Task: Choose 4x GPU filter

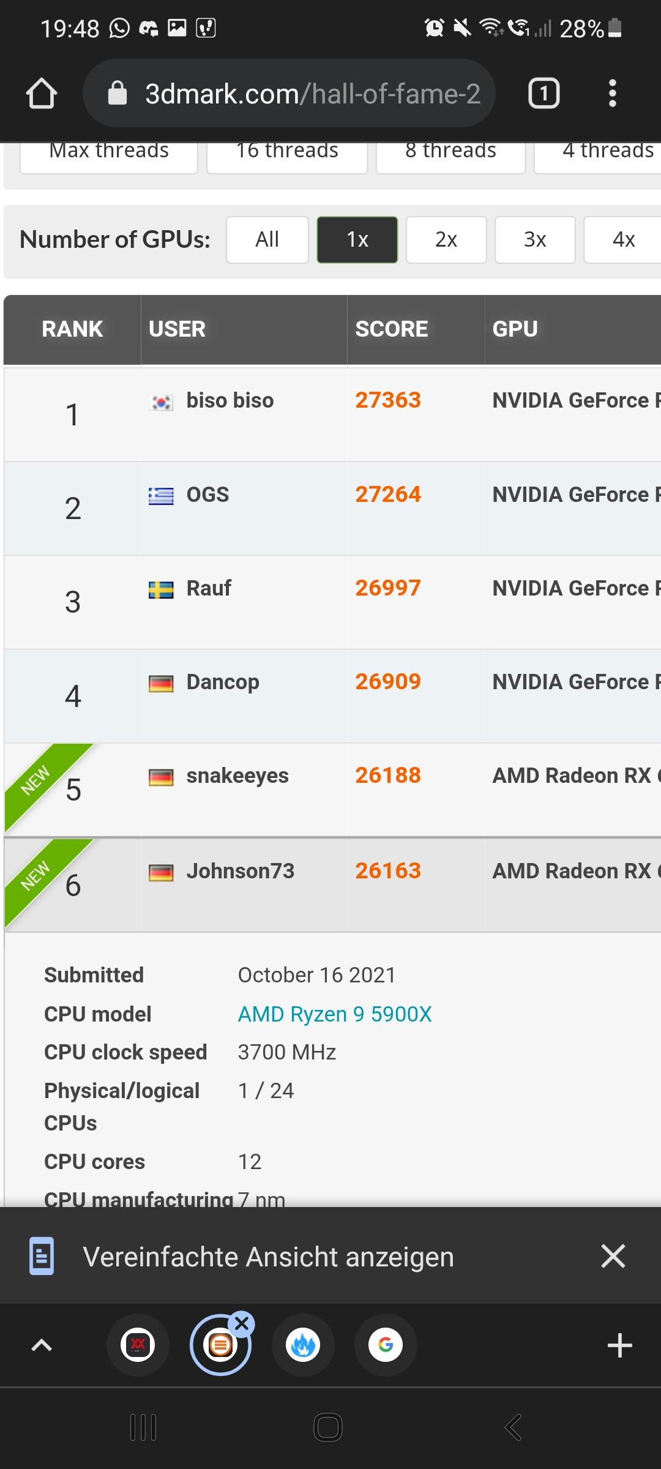Action: [x=623, y=239]
